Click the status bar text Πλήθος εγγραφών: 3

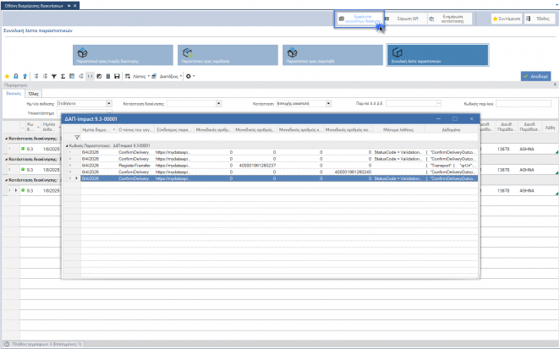(x=47, y=344)
